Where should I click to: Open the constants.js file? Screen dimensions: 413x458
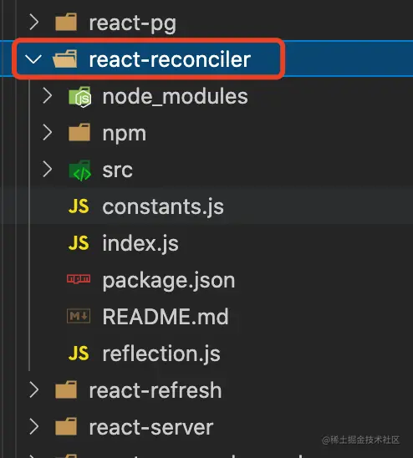(163, 206)
